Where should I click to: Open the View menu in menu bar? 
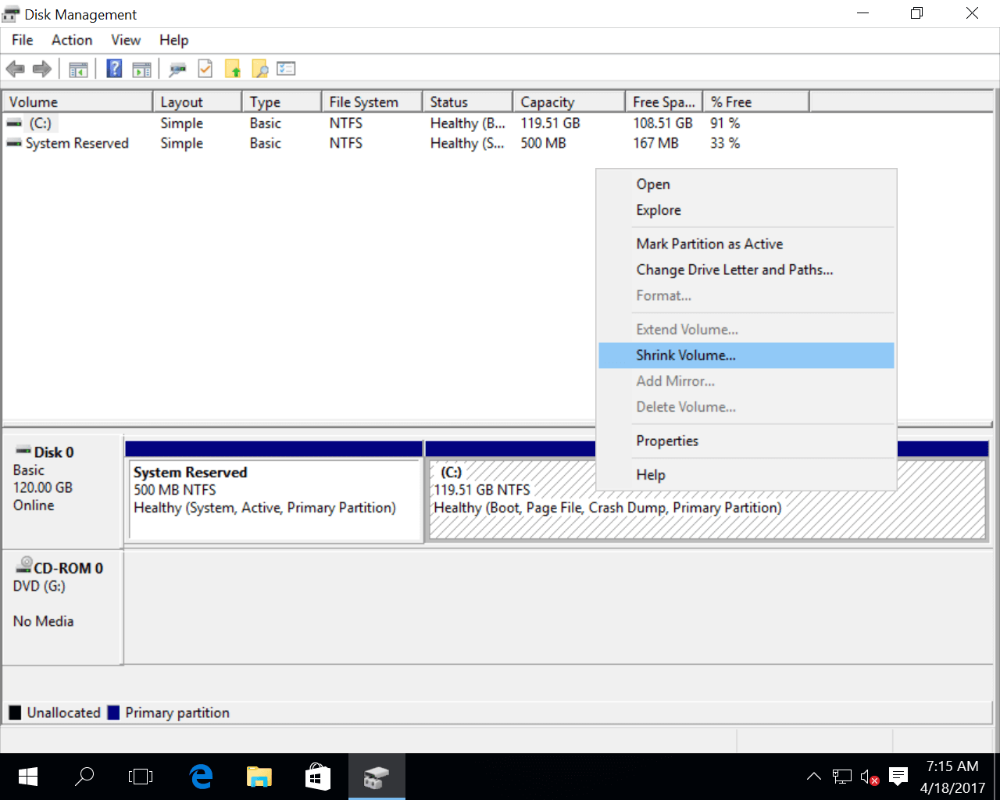tap(125, 40)
